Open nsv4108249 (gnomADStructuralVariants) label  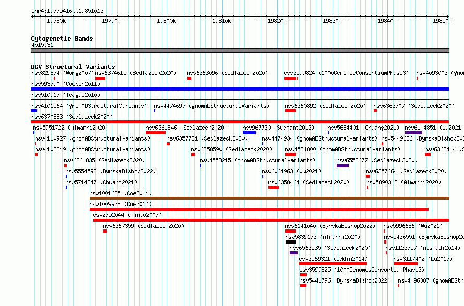(x=92, y=149)
